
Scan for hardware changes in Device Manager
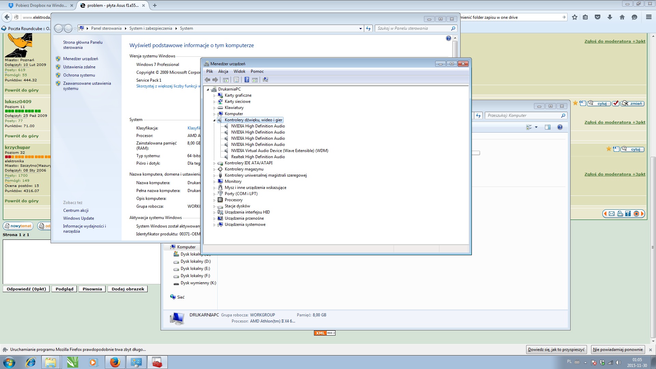(x=265, y=80)
